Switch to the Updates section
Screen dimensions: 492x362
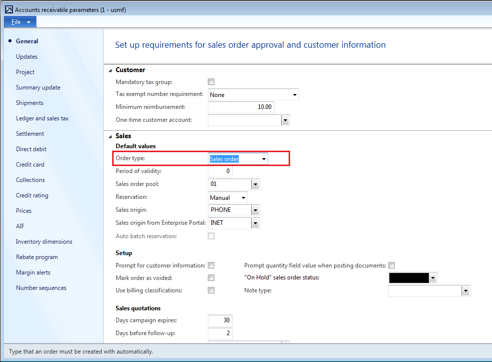27,57
